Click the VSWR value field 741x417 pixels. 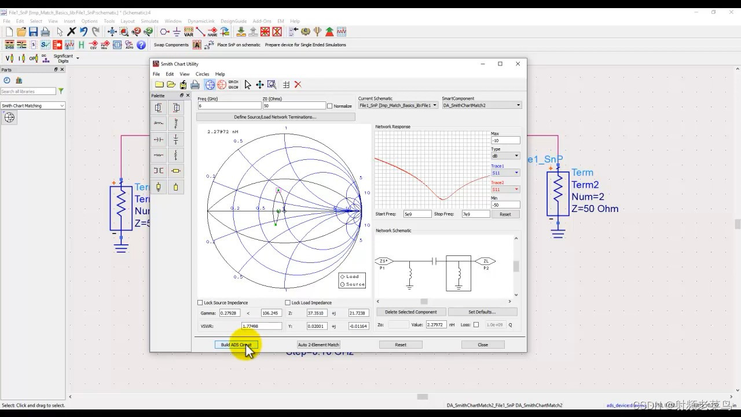pyautogui.click(x=262, y=326)
